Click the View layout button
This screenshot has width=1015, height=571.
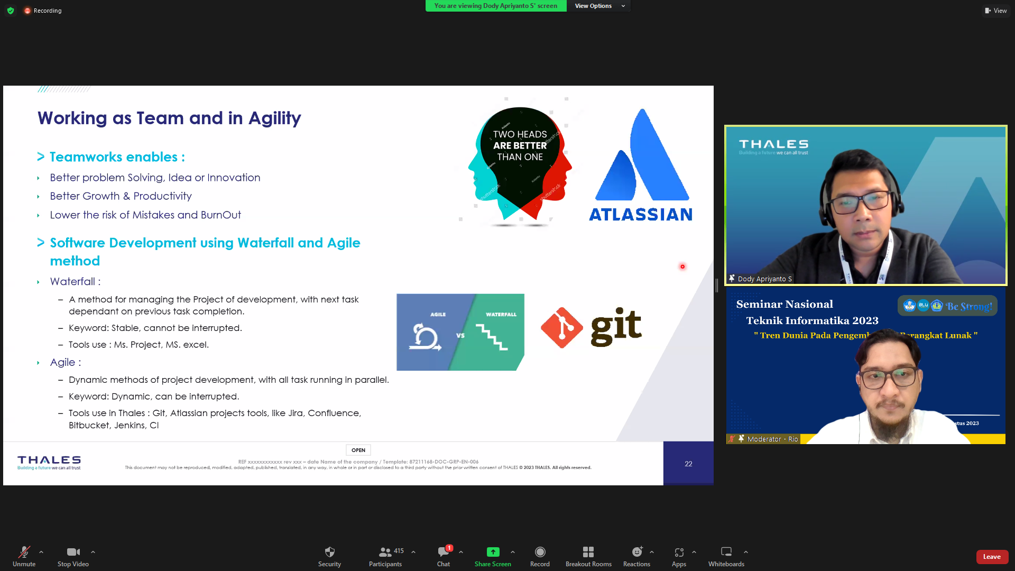996,11
